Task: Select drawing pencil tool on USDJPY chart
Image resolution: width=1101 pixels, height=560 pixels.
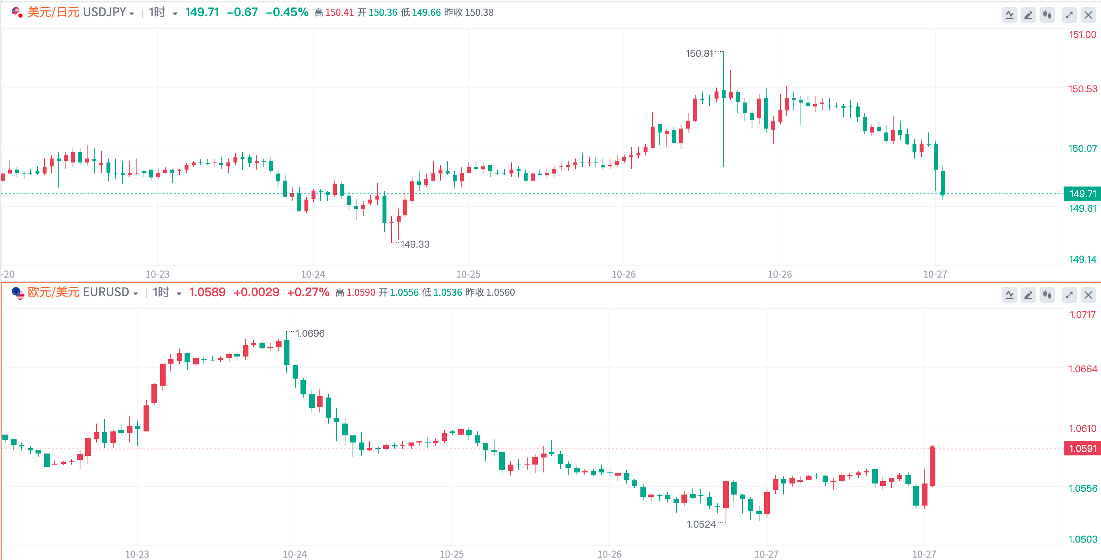Action: pos(1028,15)
